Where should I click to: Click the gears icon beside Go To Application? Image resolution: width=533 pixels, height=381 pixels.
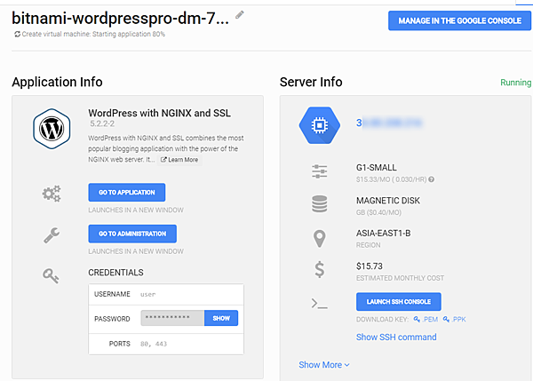(x=52, y=194)
